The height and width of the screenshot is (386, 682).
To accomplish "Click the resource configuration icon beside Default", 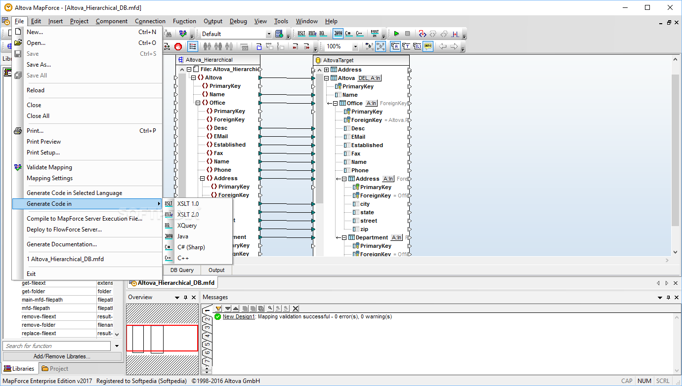I will (x=279, y=34).
